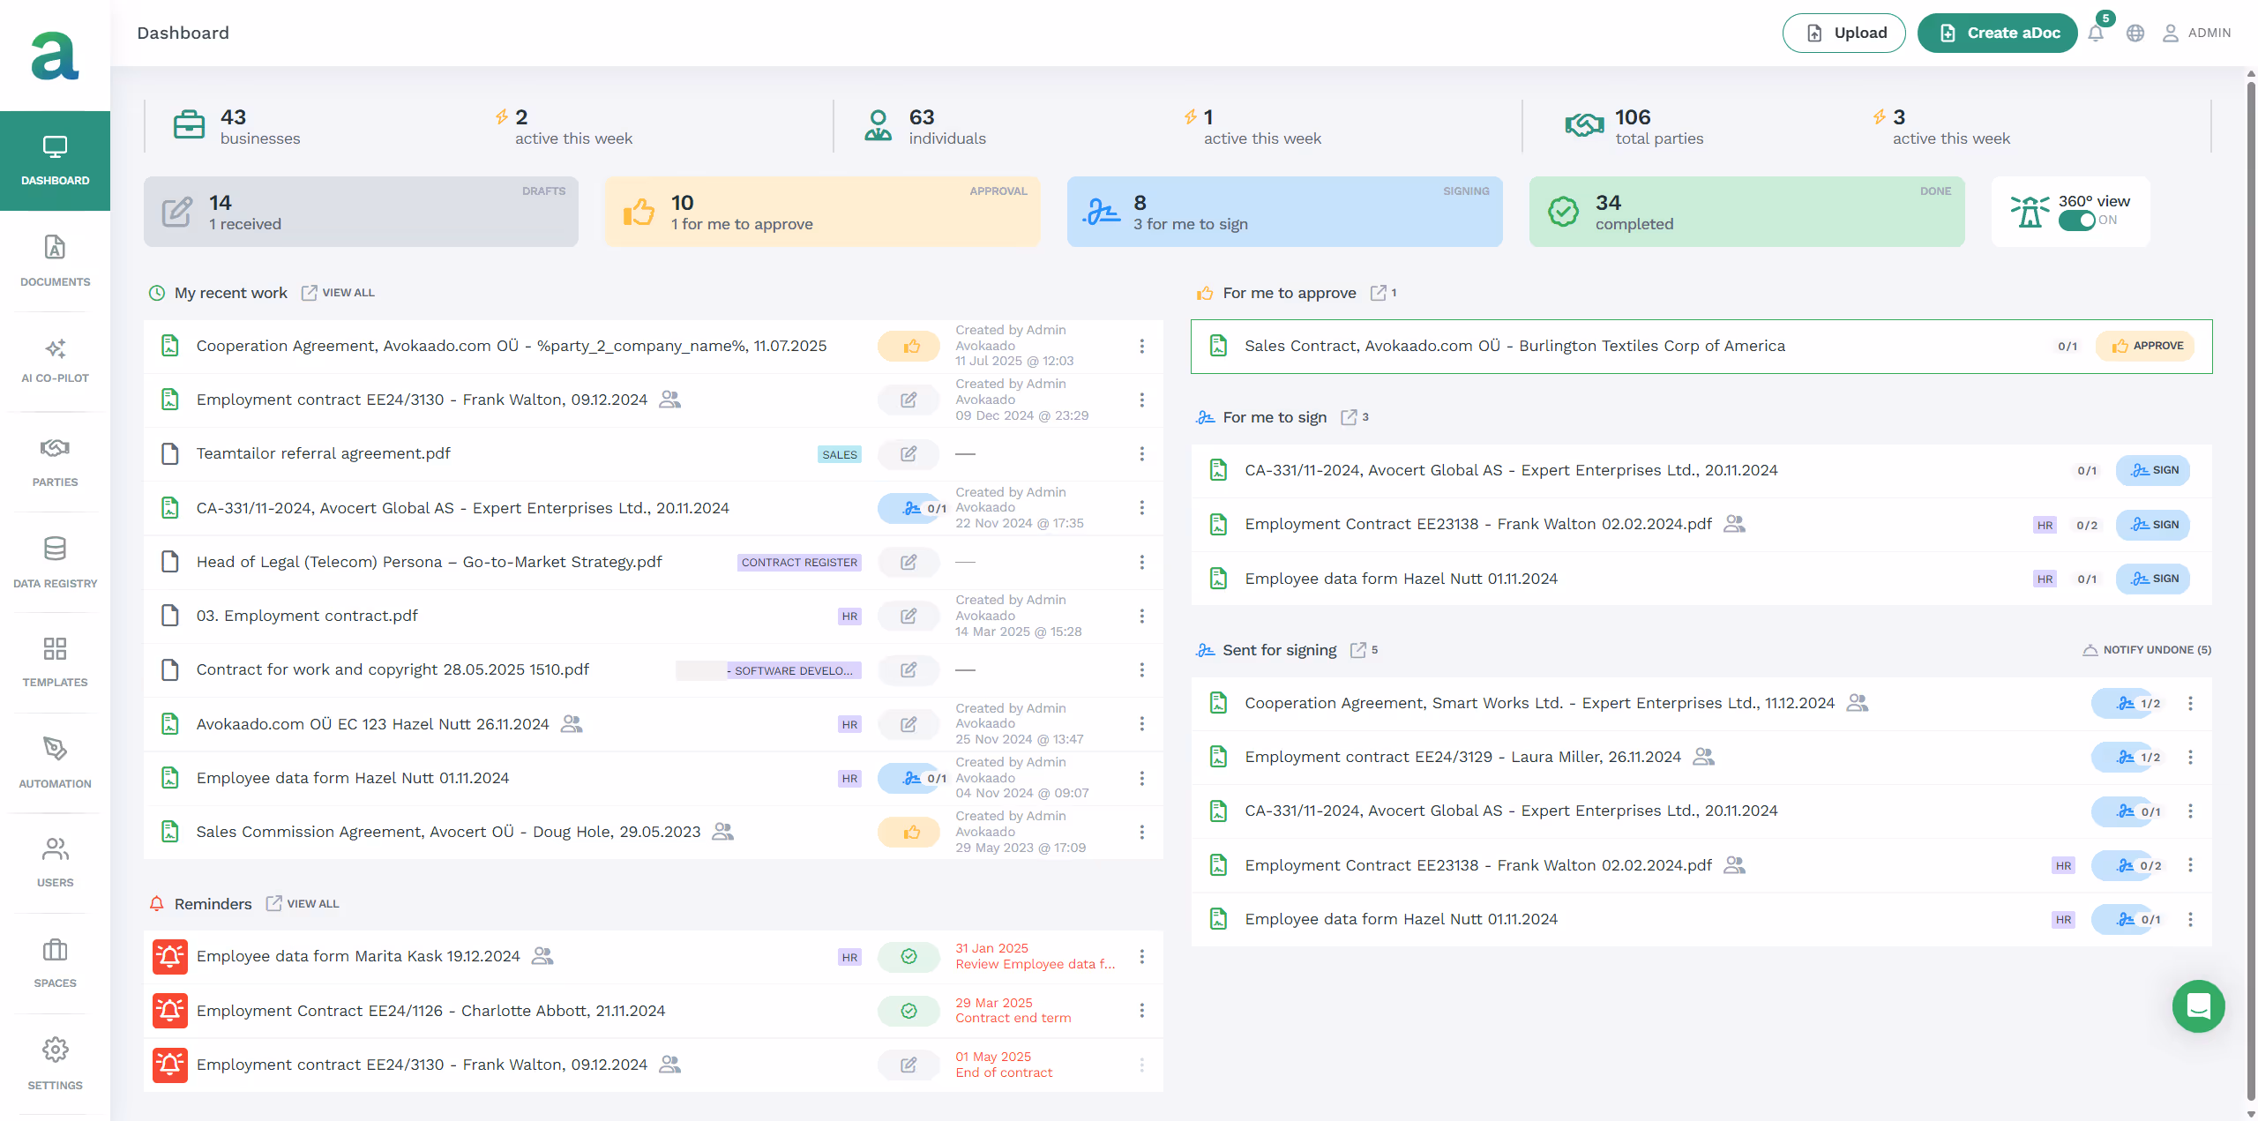Sign the Employee data form Hazel Nutt
2258x1121 pixels.
2152,579
